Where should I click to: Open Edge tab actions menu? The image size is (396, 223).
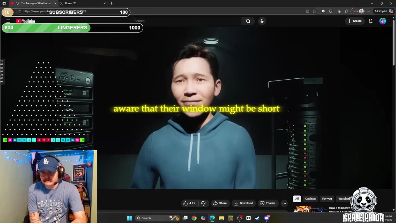tap(4, 3)
